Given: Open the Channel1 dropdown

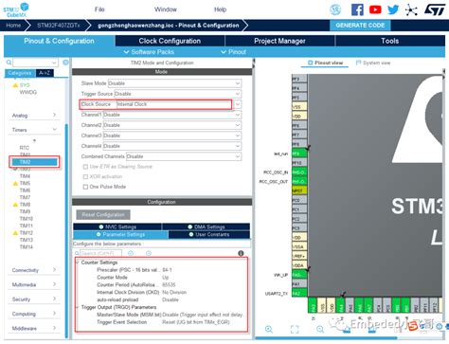Looking at the screenshot, I should 172,115.
